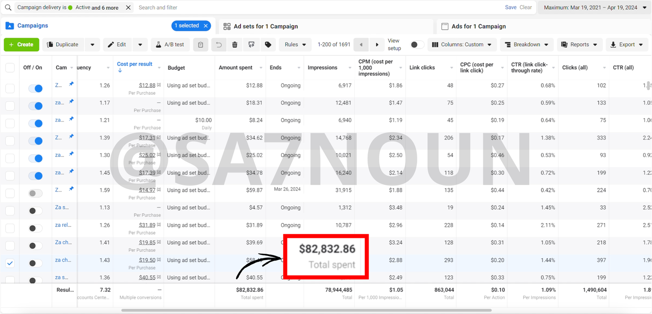Click the Ads page icon

point(445,26)
